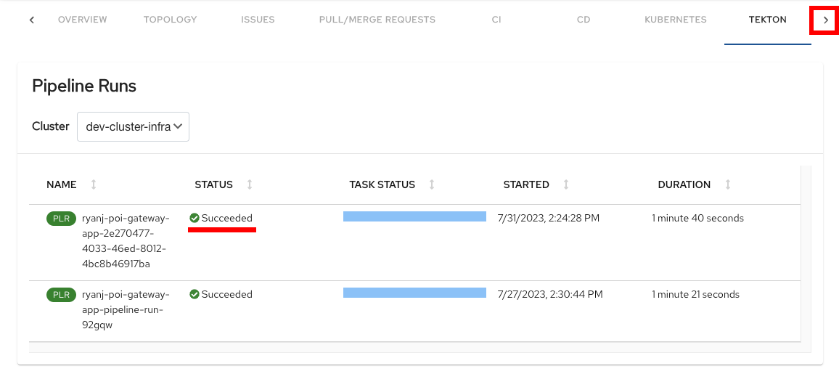Click PLR badge of pipeline-run-92gqw

[62, 294]
